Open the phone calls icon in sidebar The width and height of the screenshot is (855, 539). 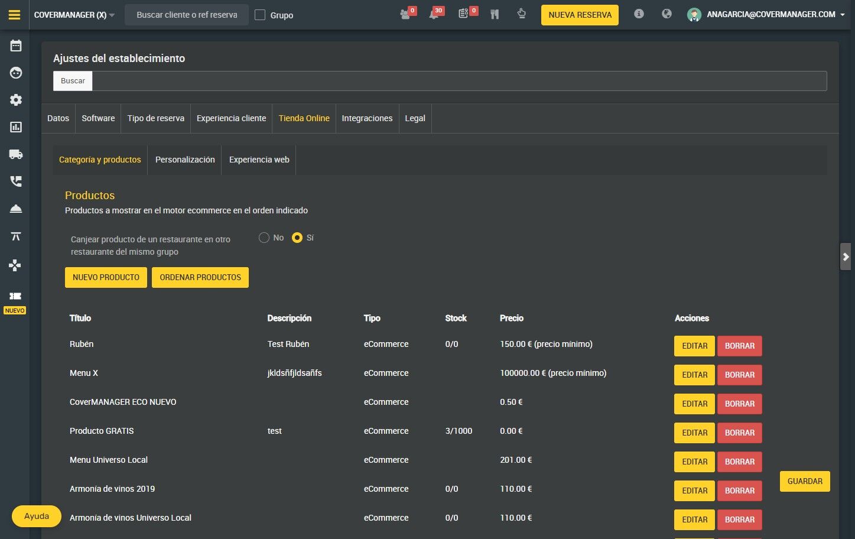[x=16, y=181]
